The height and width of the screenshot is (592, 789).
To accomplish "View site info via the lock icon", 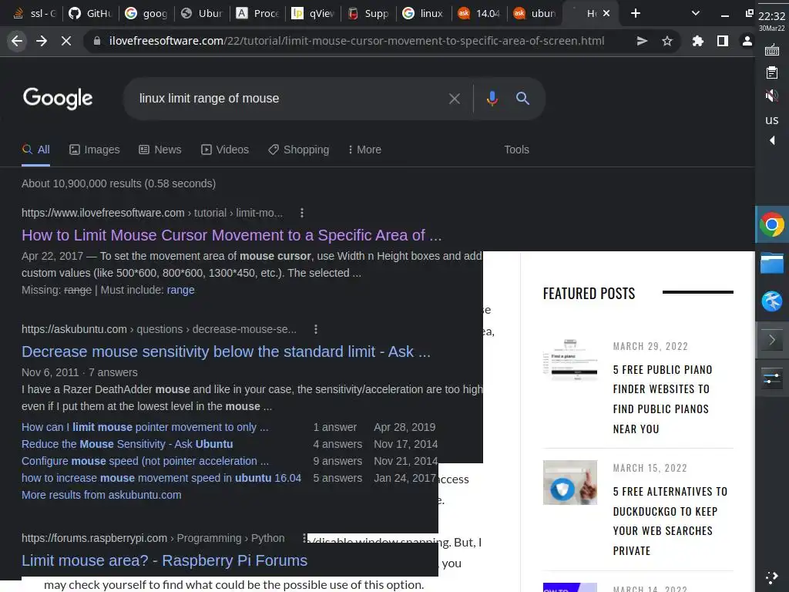I will point(97,41).
